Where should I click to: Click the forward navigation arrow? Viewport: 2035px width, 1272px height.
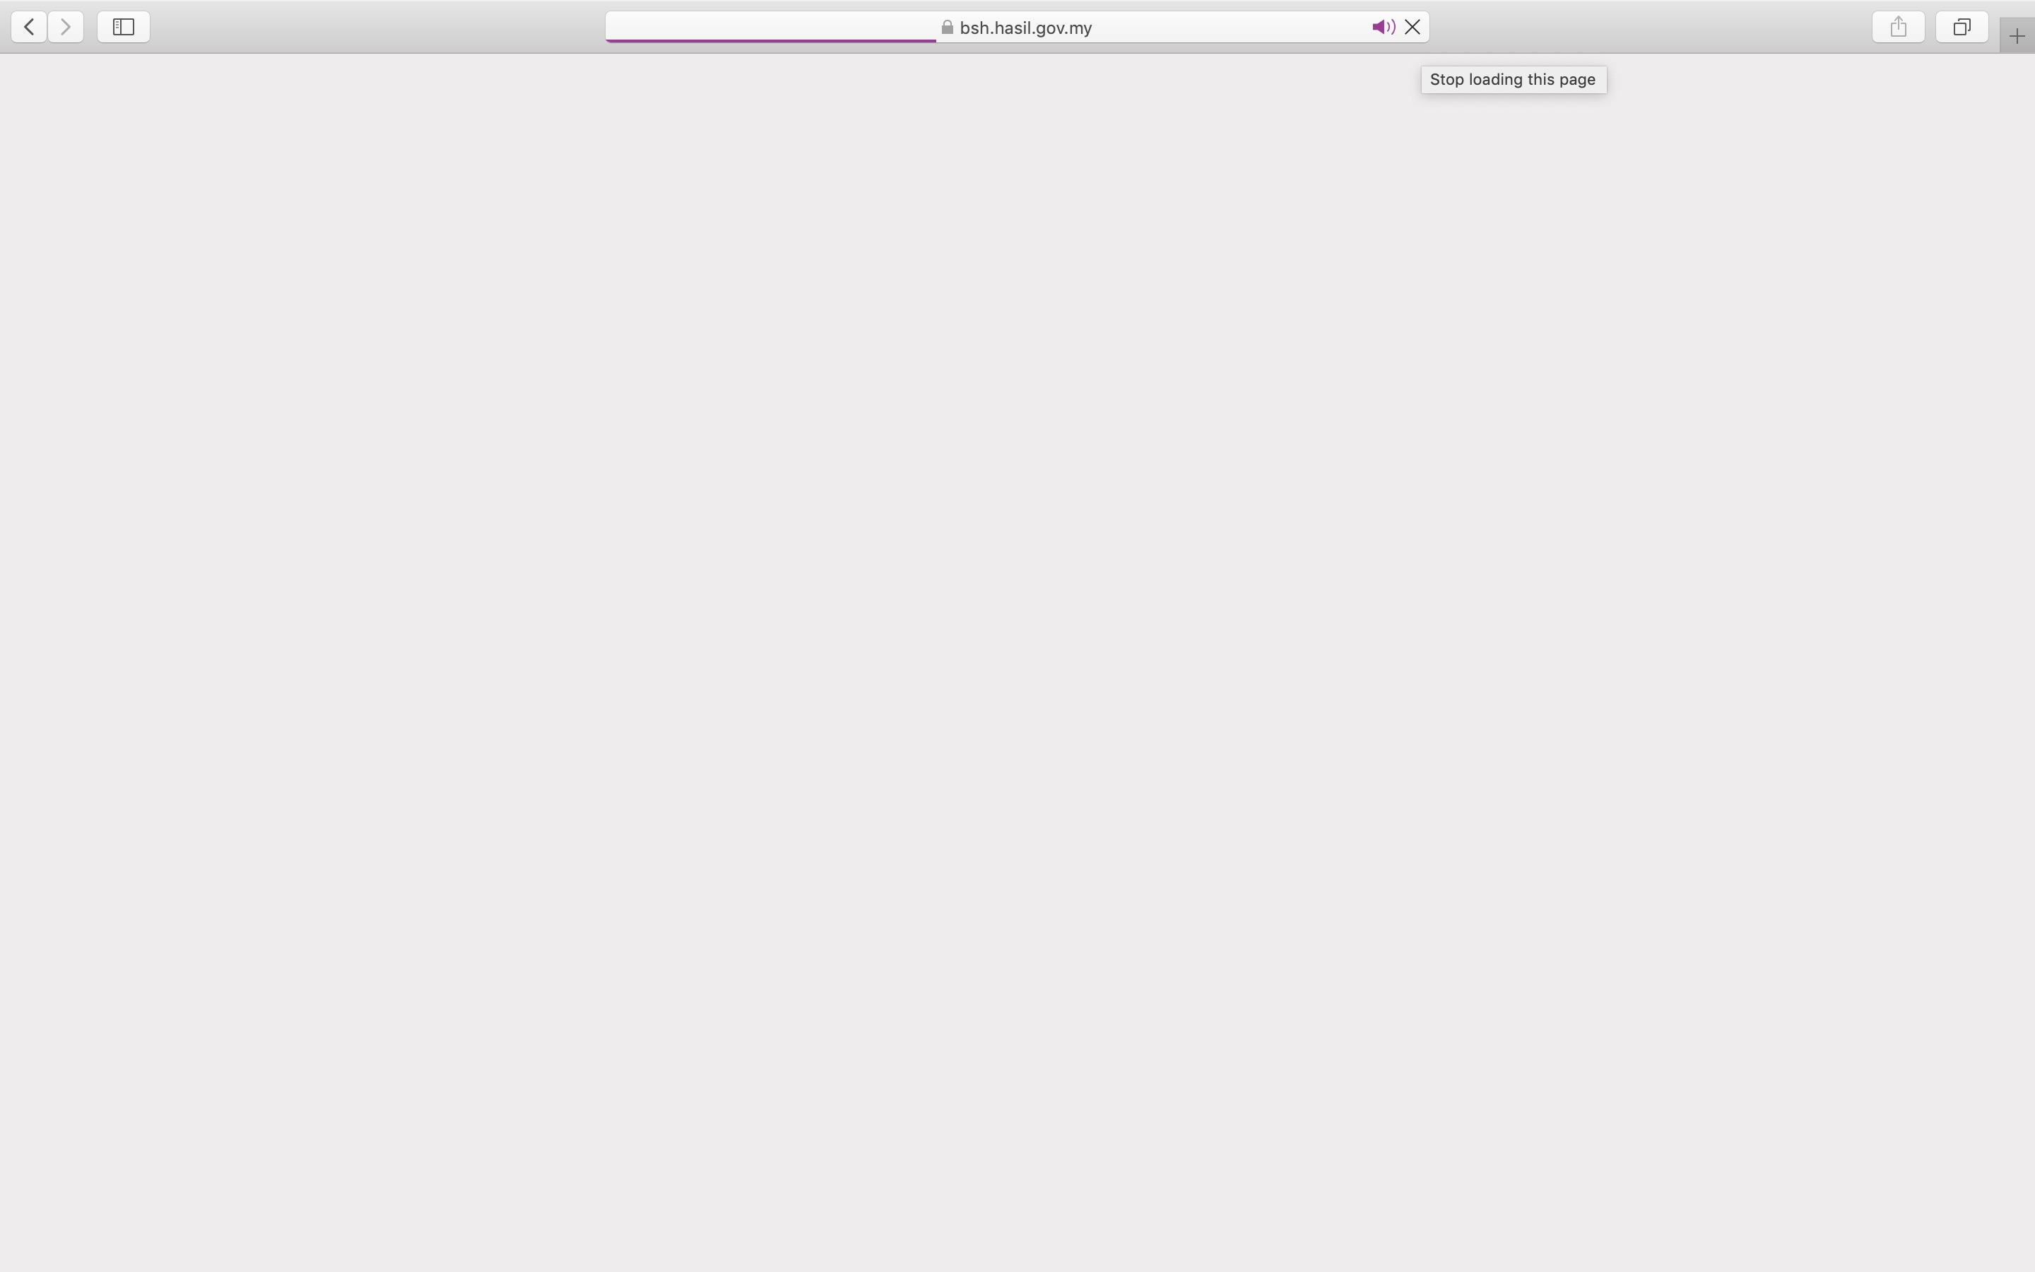tap(66, 26)
